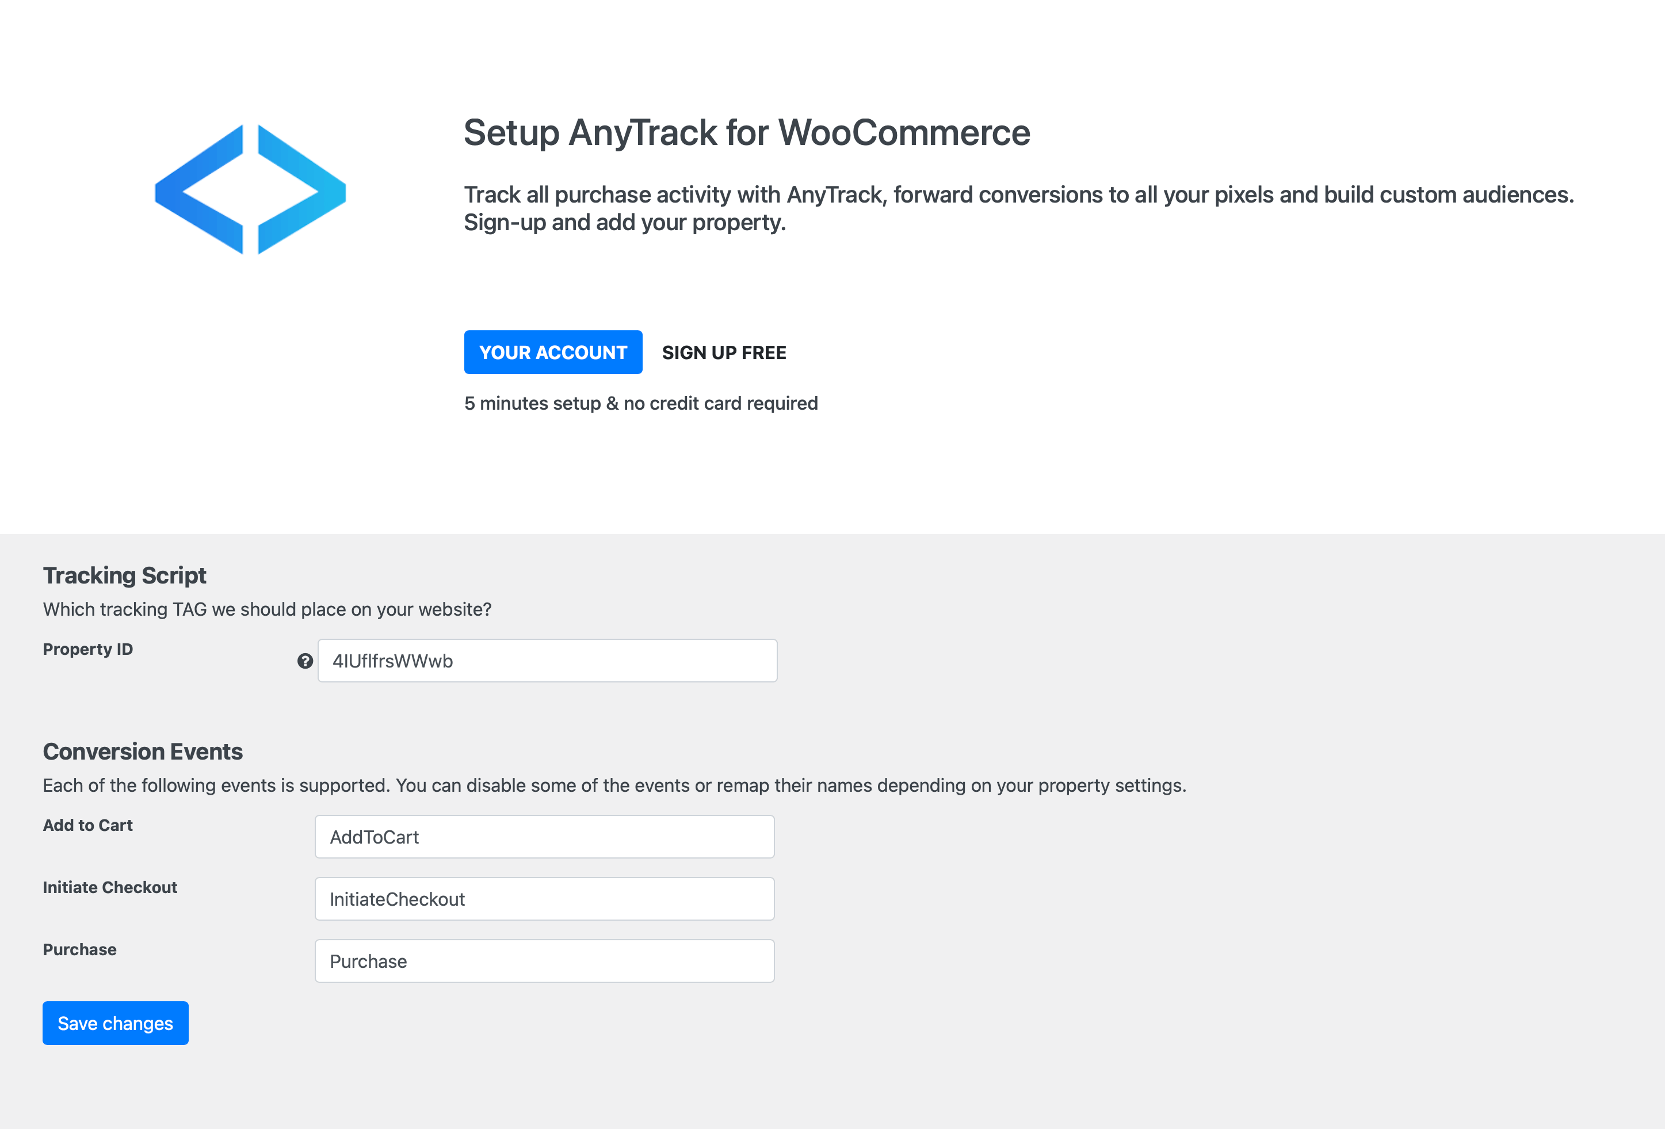Click the Setup AnyTrack for WooCommerce title

[x=747, y=132]
